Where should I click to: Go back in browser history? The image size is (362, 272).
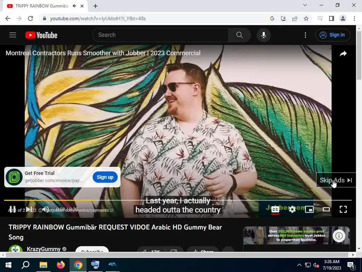(x=8, y=18)
